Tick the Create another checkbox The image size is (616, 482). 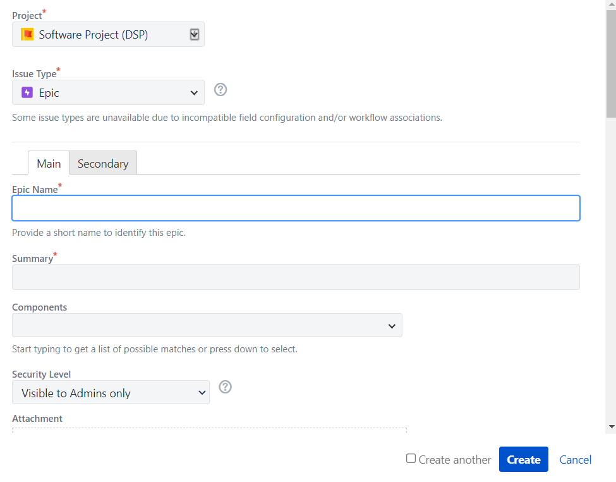coord(411,459)
